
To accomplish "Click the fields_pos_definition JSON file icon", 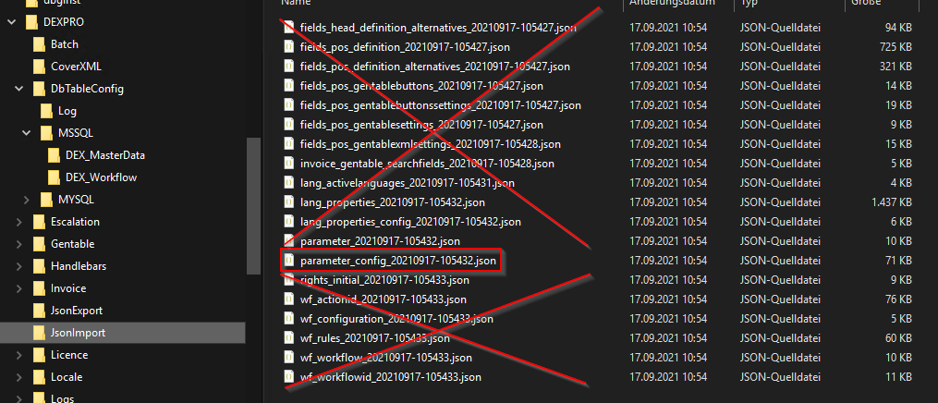I will (289, 46).
